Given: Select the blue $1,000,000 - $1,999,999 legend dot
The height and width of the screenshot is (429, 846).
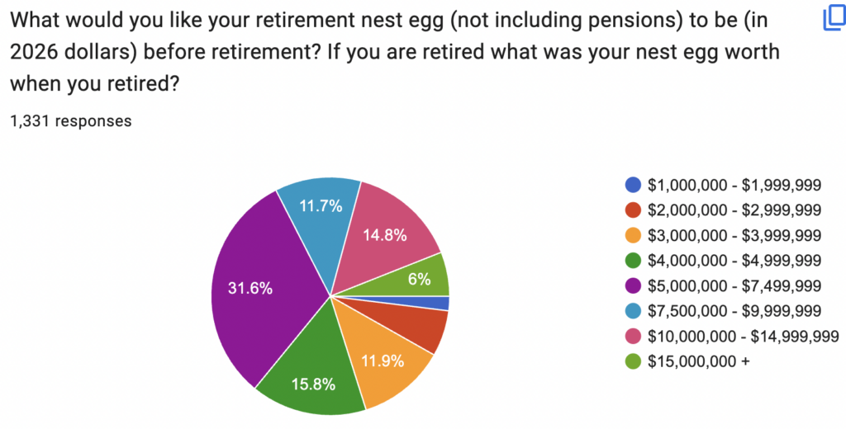Looking at the screenshot, I should point(633,185).
